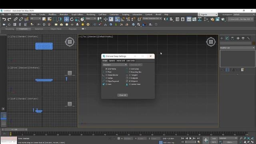Viewport: 256px width, 144px height.
Task: Open the Utilities panel wrench icon
Action: [x=248, y=38]
